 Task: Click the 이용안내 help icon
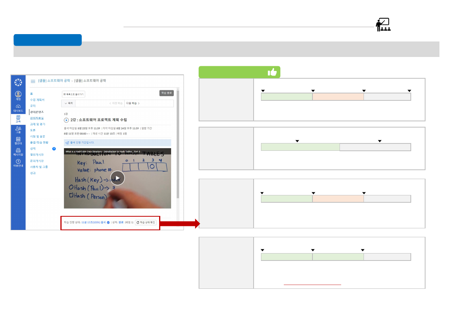click(18, 162)
